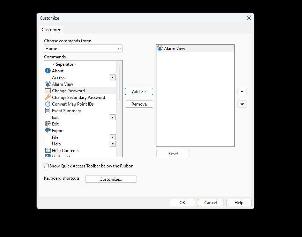302x237 pixels.
Task: Select the Export command text
Action: [x=58, y=131]
